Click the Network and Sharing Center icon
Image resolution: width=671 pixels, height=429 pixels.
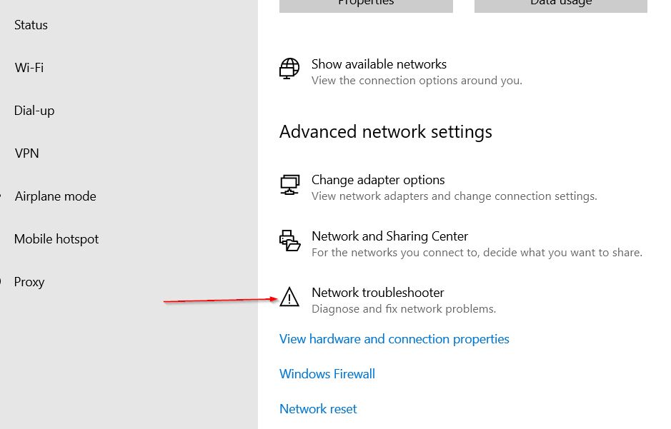289,241
